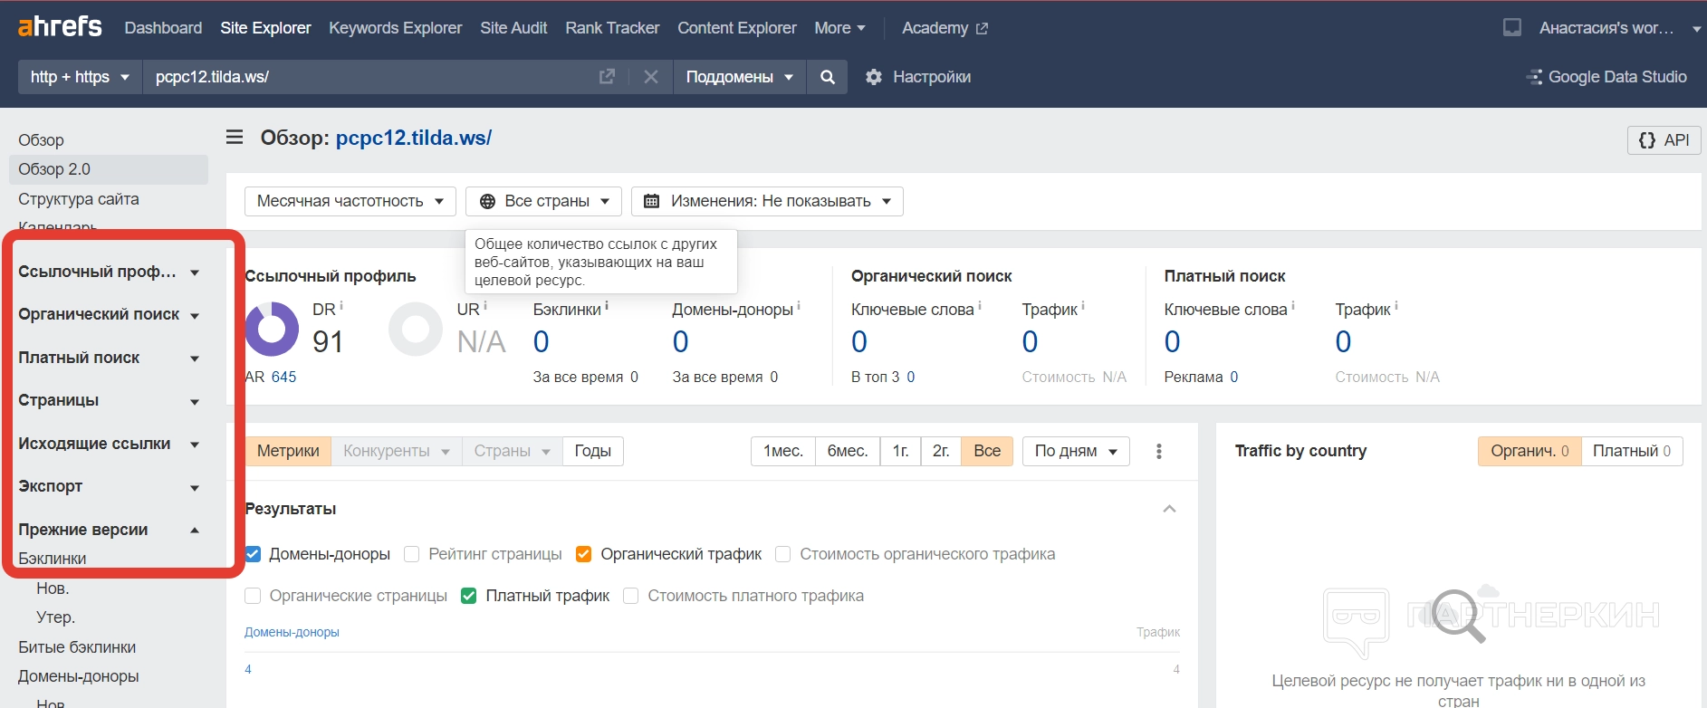
Task: Open the Все страны country dropdown
Action: click(x=543, y=201)
